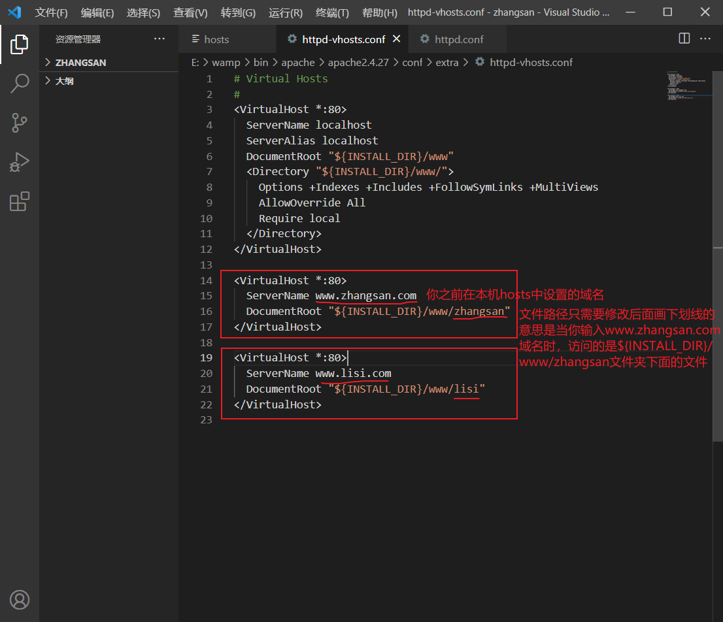This screenshot has height=622, width=723.
Task: Open the Explorer view in activity bar
Action: tap(20, 44)
